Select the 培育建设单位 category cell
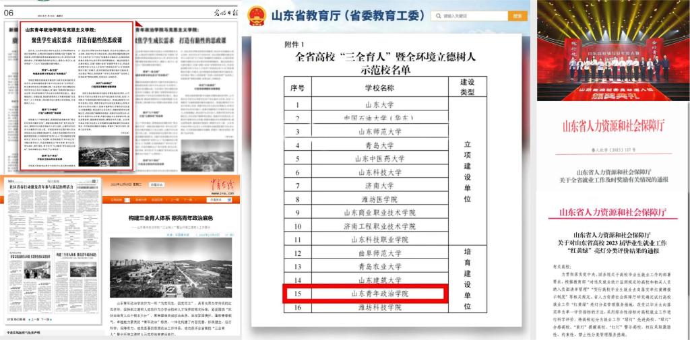690x340 pixels. 468,279
